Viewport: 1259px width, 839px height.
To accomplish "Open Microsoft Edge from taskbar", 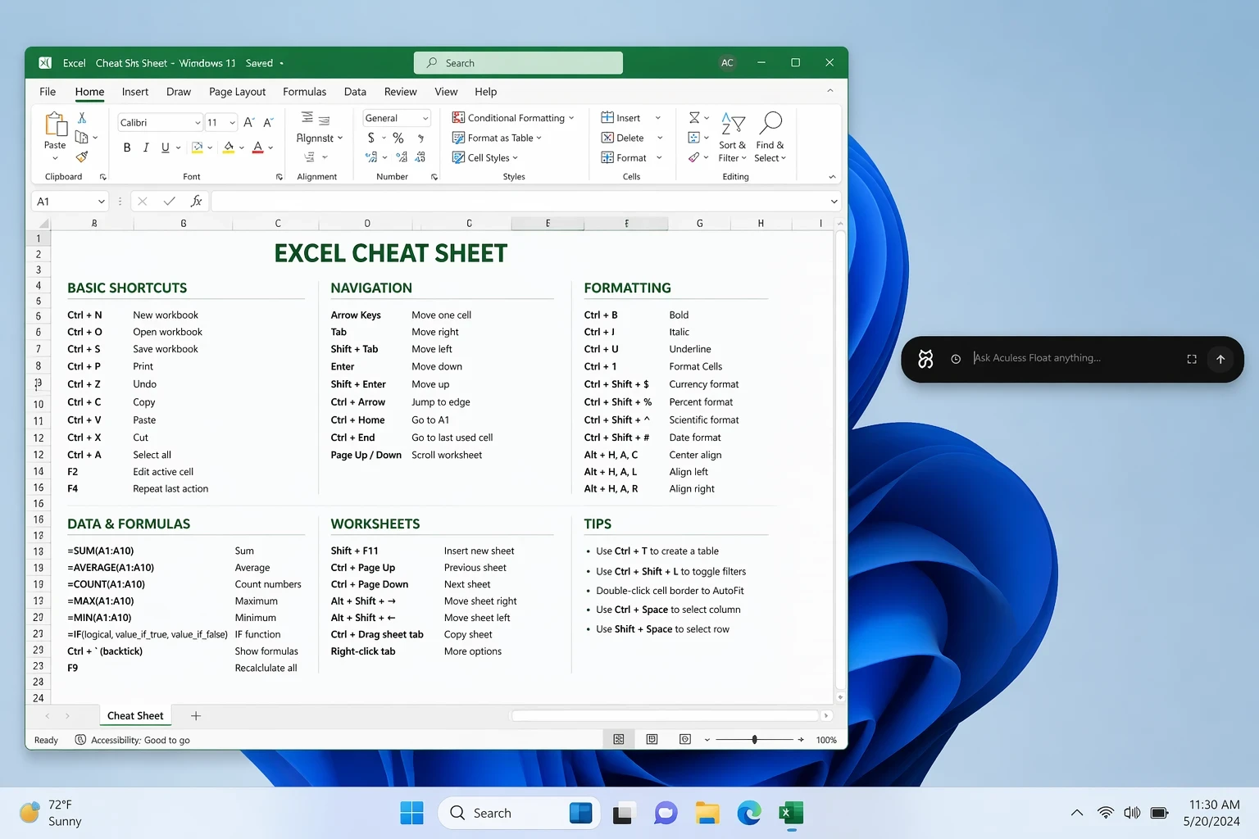I will tap(749, 813).
